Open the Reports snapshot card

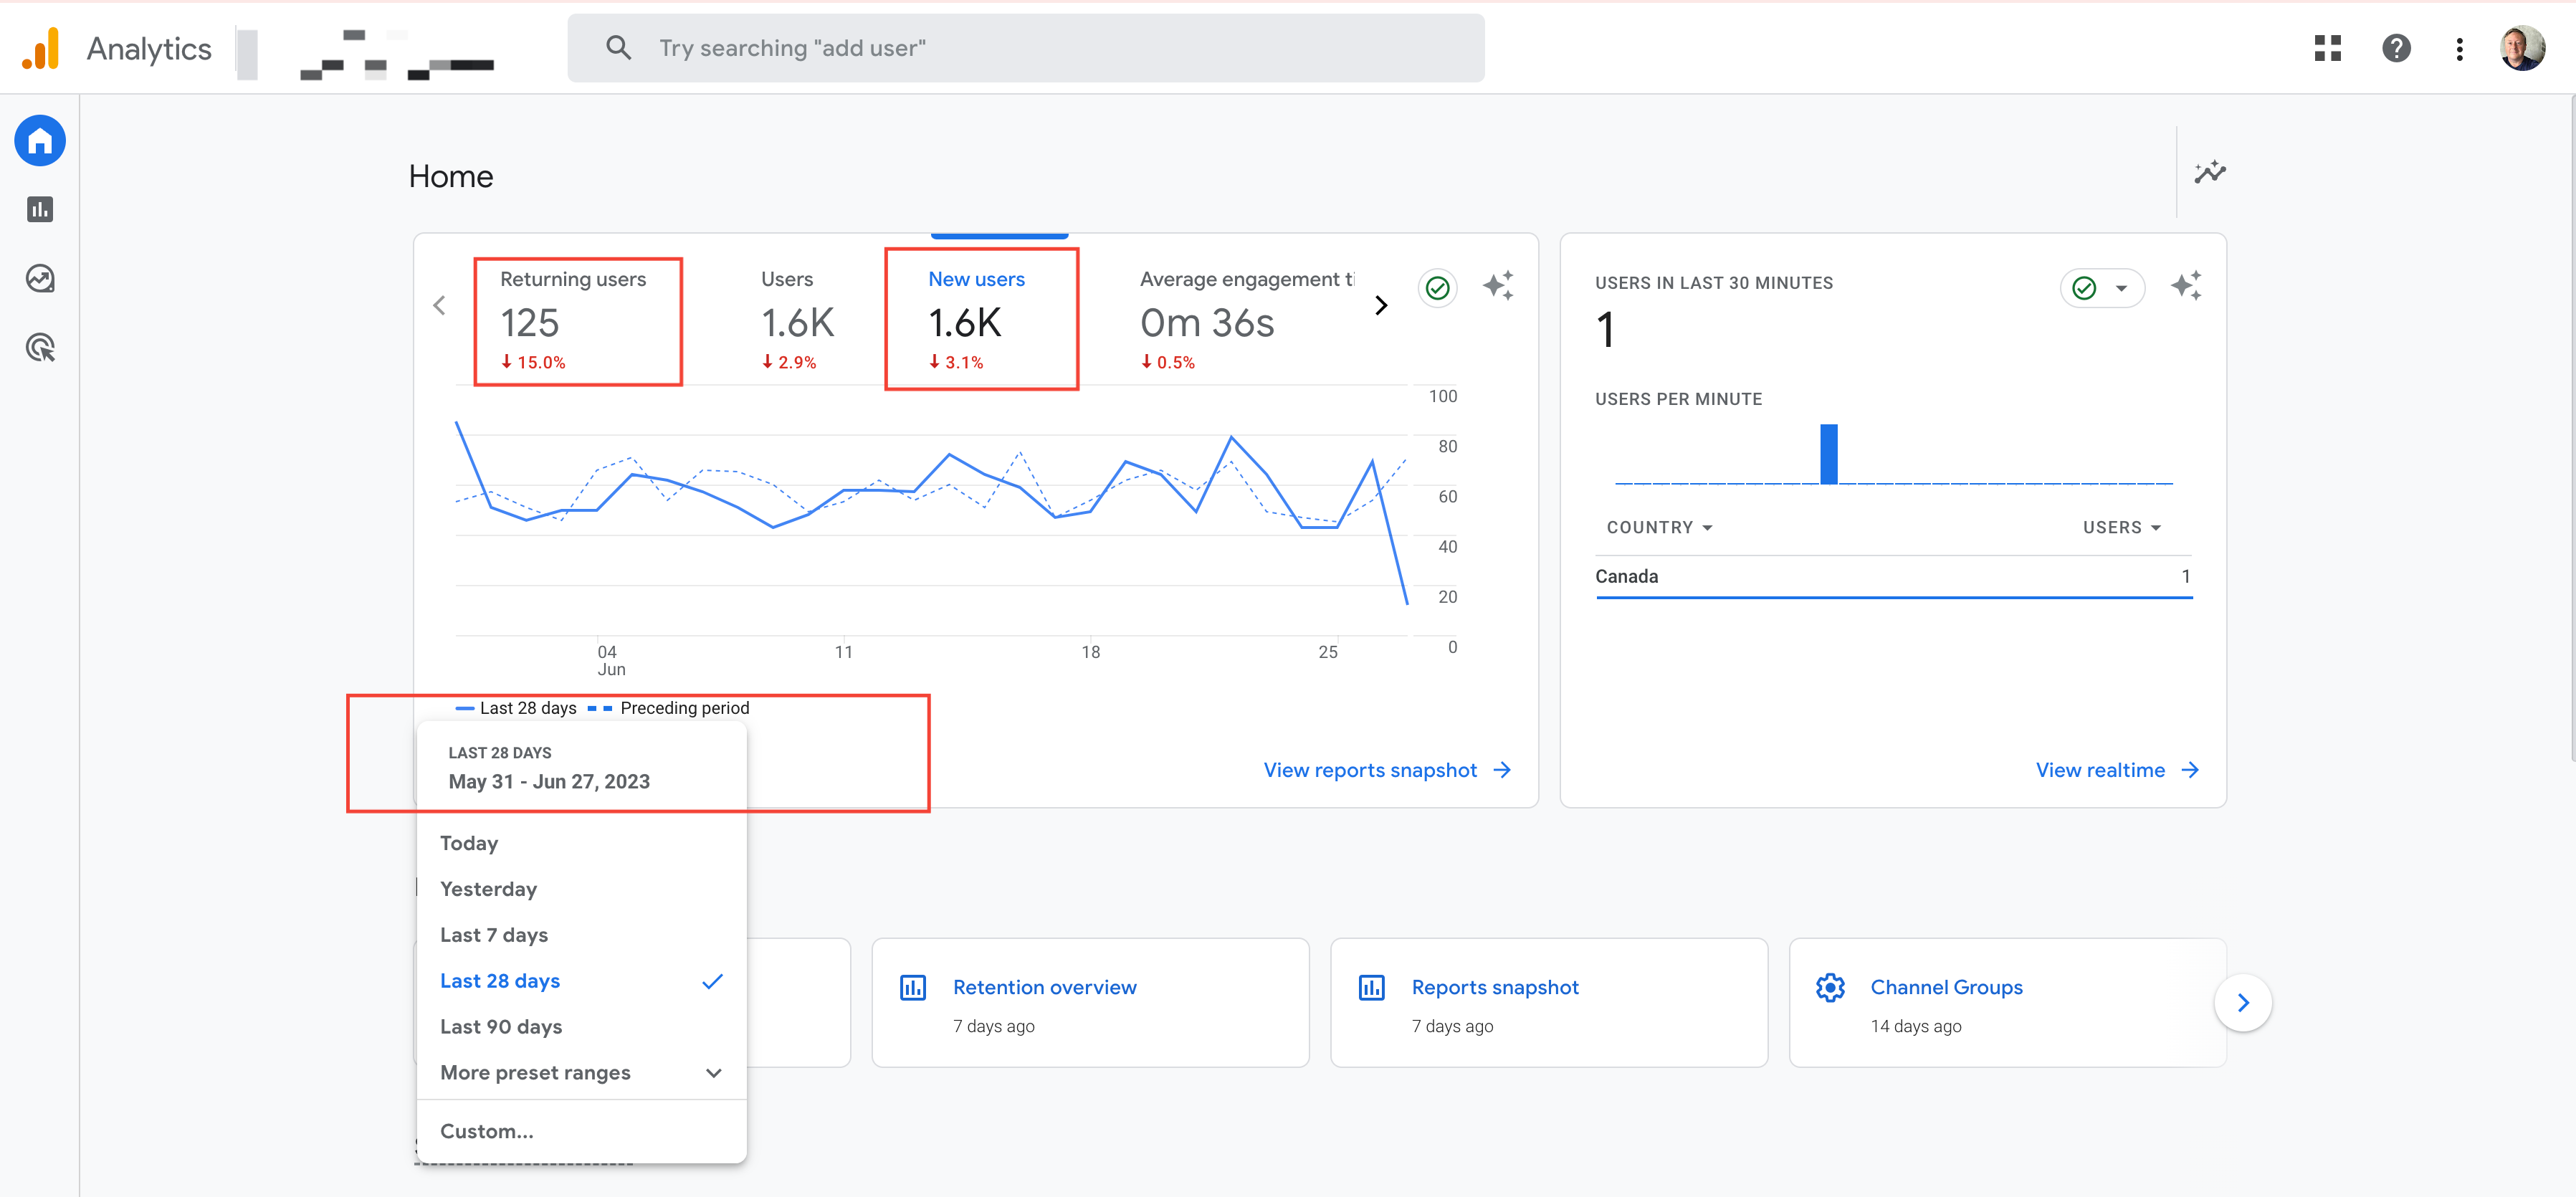[1548, 1003]
